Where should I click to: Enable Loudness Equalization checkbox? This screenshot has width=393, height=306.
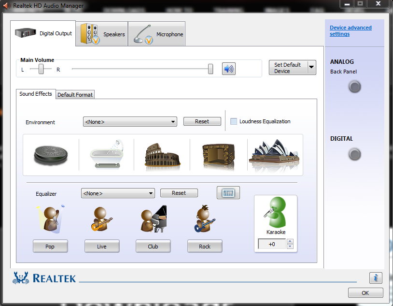(x=234, y=121)
